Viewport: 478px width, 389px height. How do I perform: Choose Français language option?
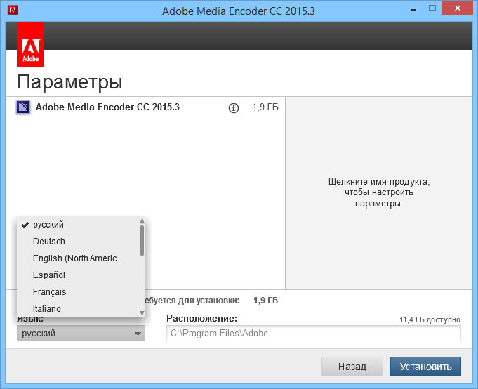81,292
